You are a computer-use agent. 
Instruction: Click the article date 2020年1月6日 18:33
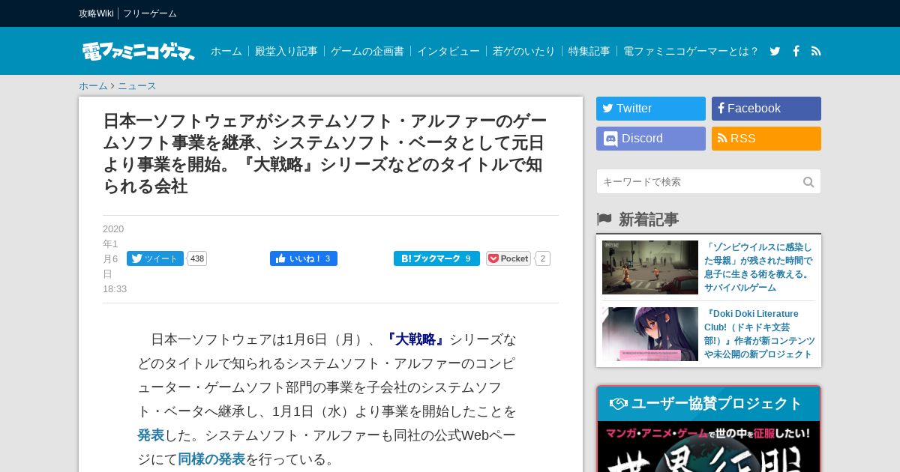(114, 258)
